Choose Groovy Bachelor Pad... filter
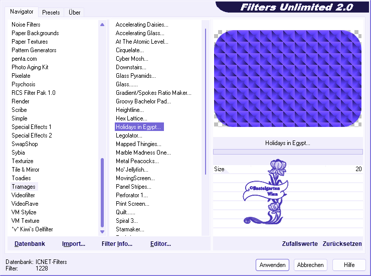This screenshot has height=276, width=371. (143, 101)
